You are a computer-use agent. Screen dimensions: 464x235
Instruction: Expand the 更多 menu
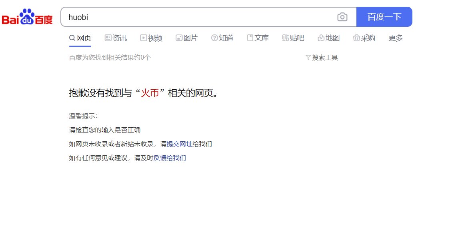(x=396, y=38)
